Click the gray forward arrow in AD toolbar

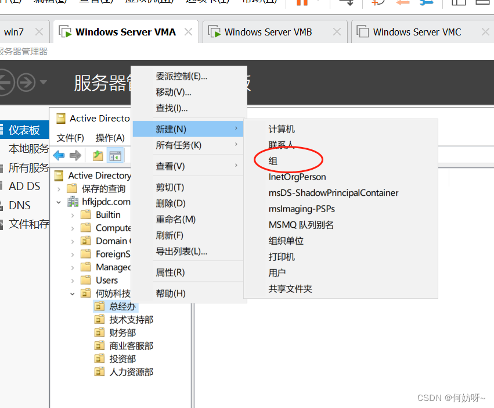[75, 155]
